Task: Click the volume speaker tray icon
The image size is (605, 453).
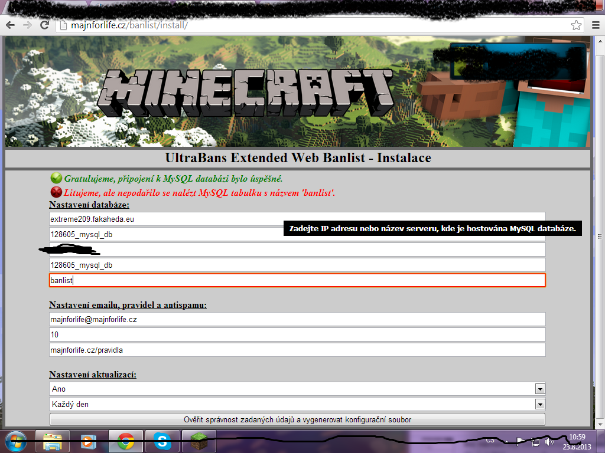Action: [549, 442]
